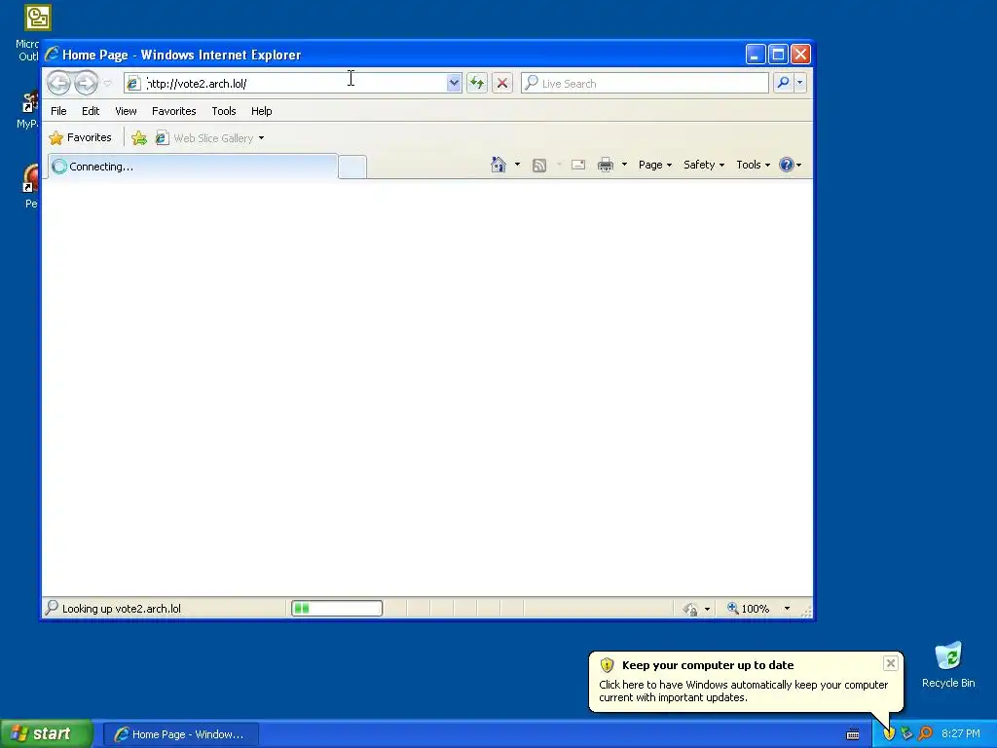Open the Help menu

tap(261, 111)
